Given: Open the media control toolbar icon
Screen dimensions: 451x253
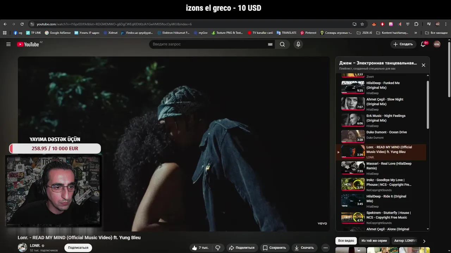Looking at the screenshot, I should [x=429, y=24].
